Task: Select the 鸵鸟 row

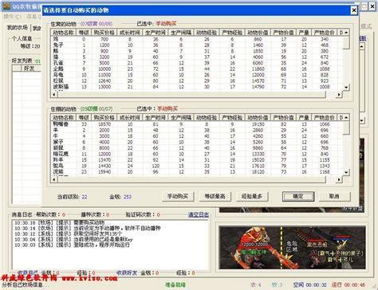Action: (196, 166)
